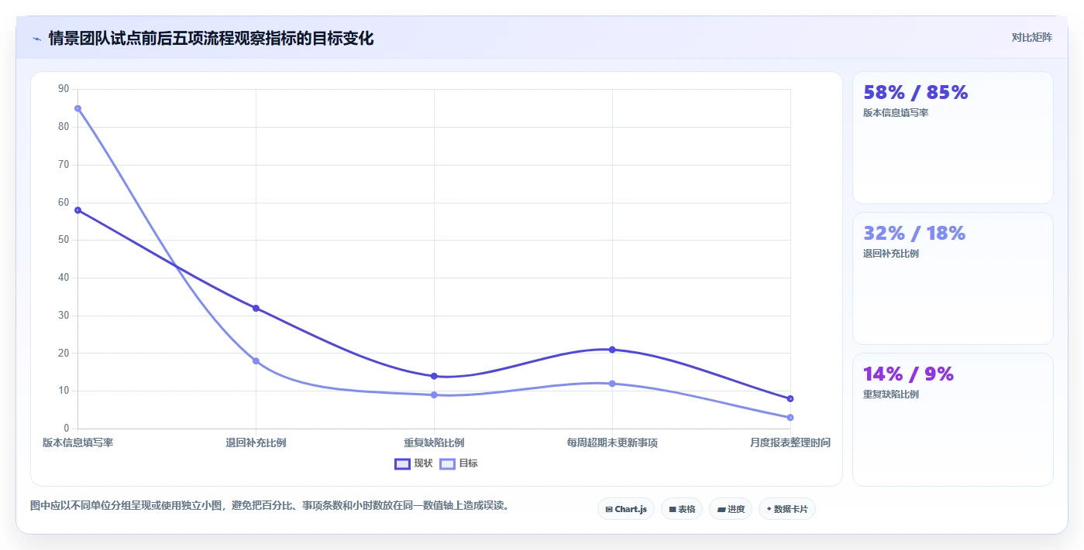
Task: Click the Chart.js tag chip
Action: coord(626,509)
